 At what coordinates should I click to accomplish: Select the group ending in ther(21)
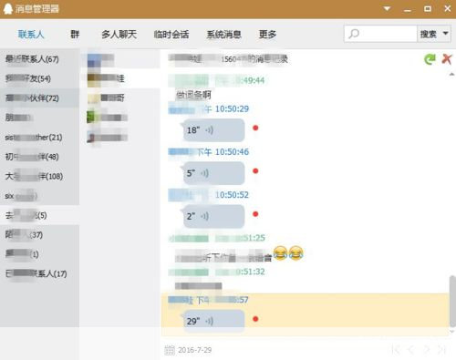[39, 137]
